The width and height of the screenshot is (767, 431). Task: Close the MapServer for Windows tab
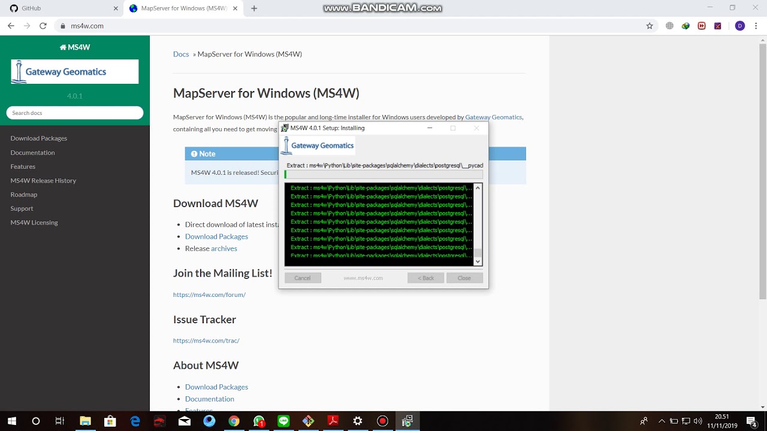[x=235, y=8]
